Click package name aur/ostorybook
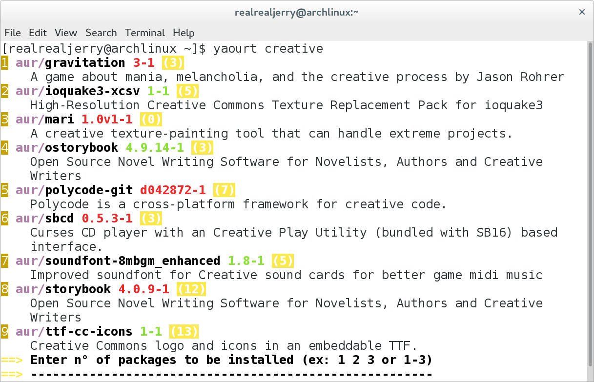The image size is (594, 382). 67,148
